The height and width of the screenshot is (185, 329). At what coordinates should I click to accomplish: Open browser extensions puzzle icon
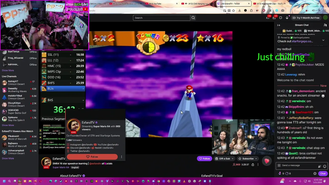(x=251, y=11)
